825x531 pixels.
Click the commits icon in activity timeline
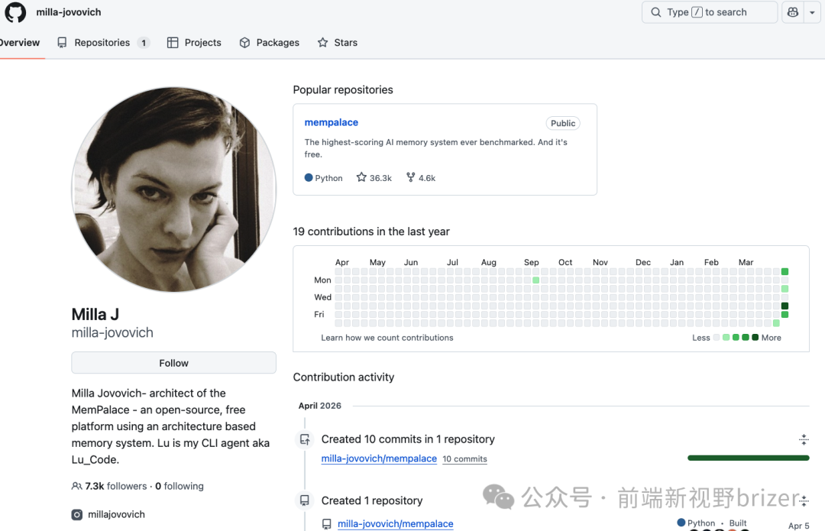pos(305,439)
